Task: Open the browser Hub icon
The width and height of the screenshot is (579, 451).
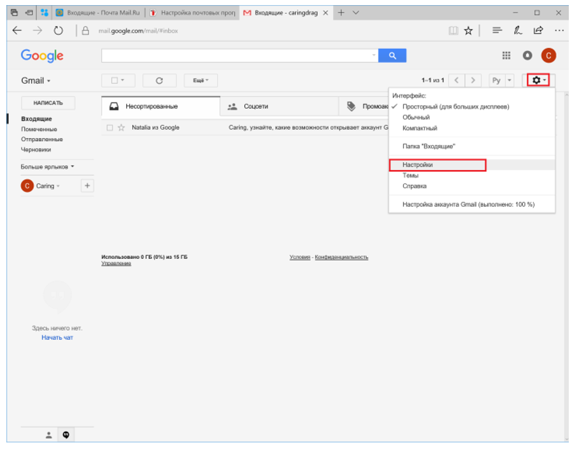Action: tap(497, 31)
